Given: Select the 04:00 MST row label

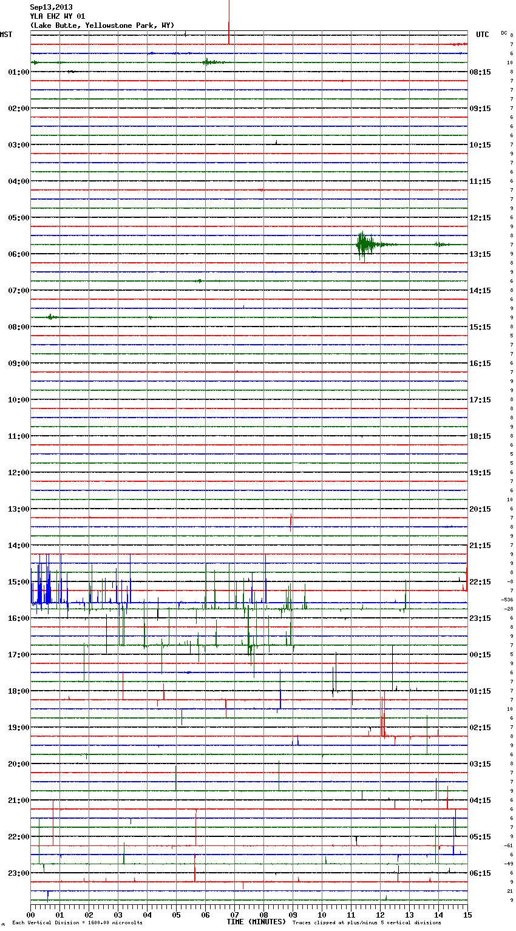Looking at the screenshot, I should pos(19,181).
